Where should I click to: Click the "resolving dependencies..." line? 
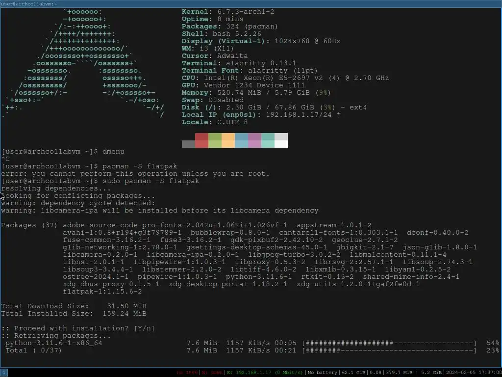56,188
